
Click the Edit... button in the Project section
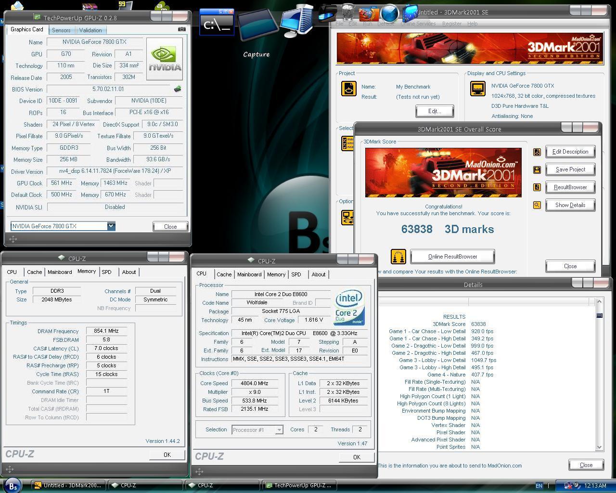(x=435, y=111)
